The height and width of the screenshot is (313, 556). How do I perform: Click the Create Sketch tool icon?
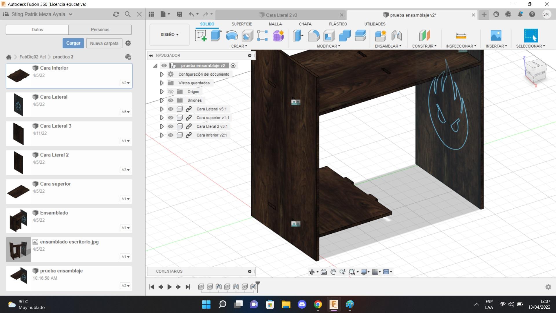point(201,36)
